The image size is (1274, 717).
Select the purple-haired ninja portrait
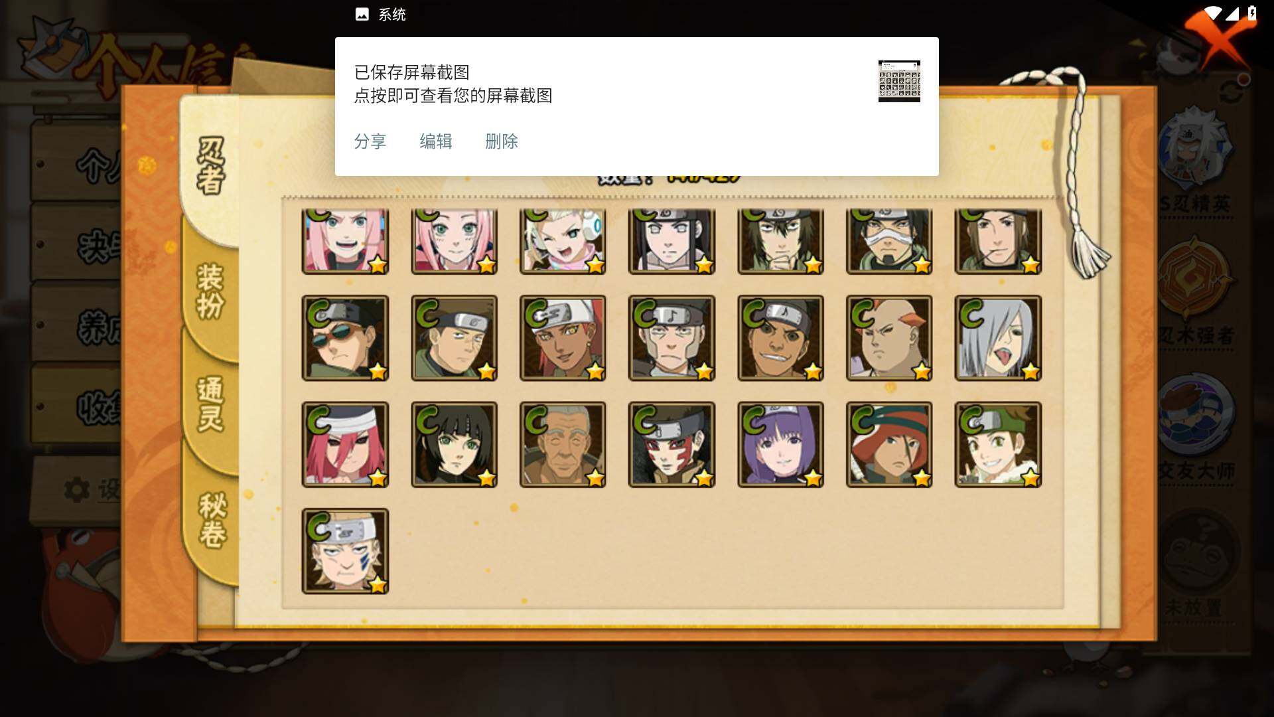click(x=780, y=444)
